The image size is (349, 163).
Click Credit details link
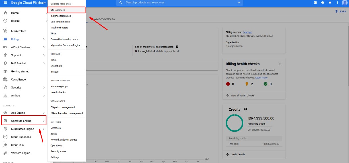(238, 154)
